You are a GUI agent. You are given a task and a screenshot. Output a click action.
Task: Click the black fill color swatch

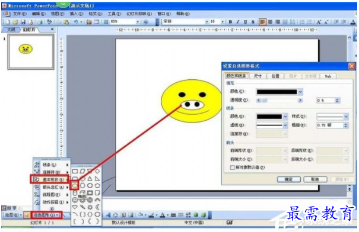coord(277,92)
